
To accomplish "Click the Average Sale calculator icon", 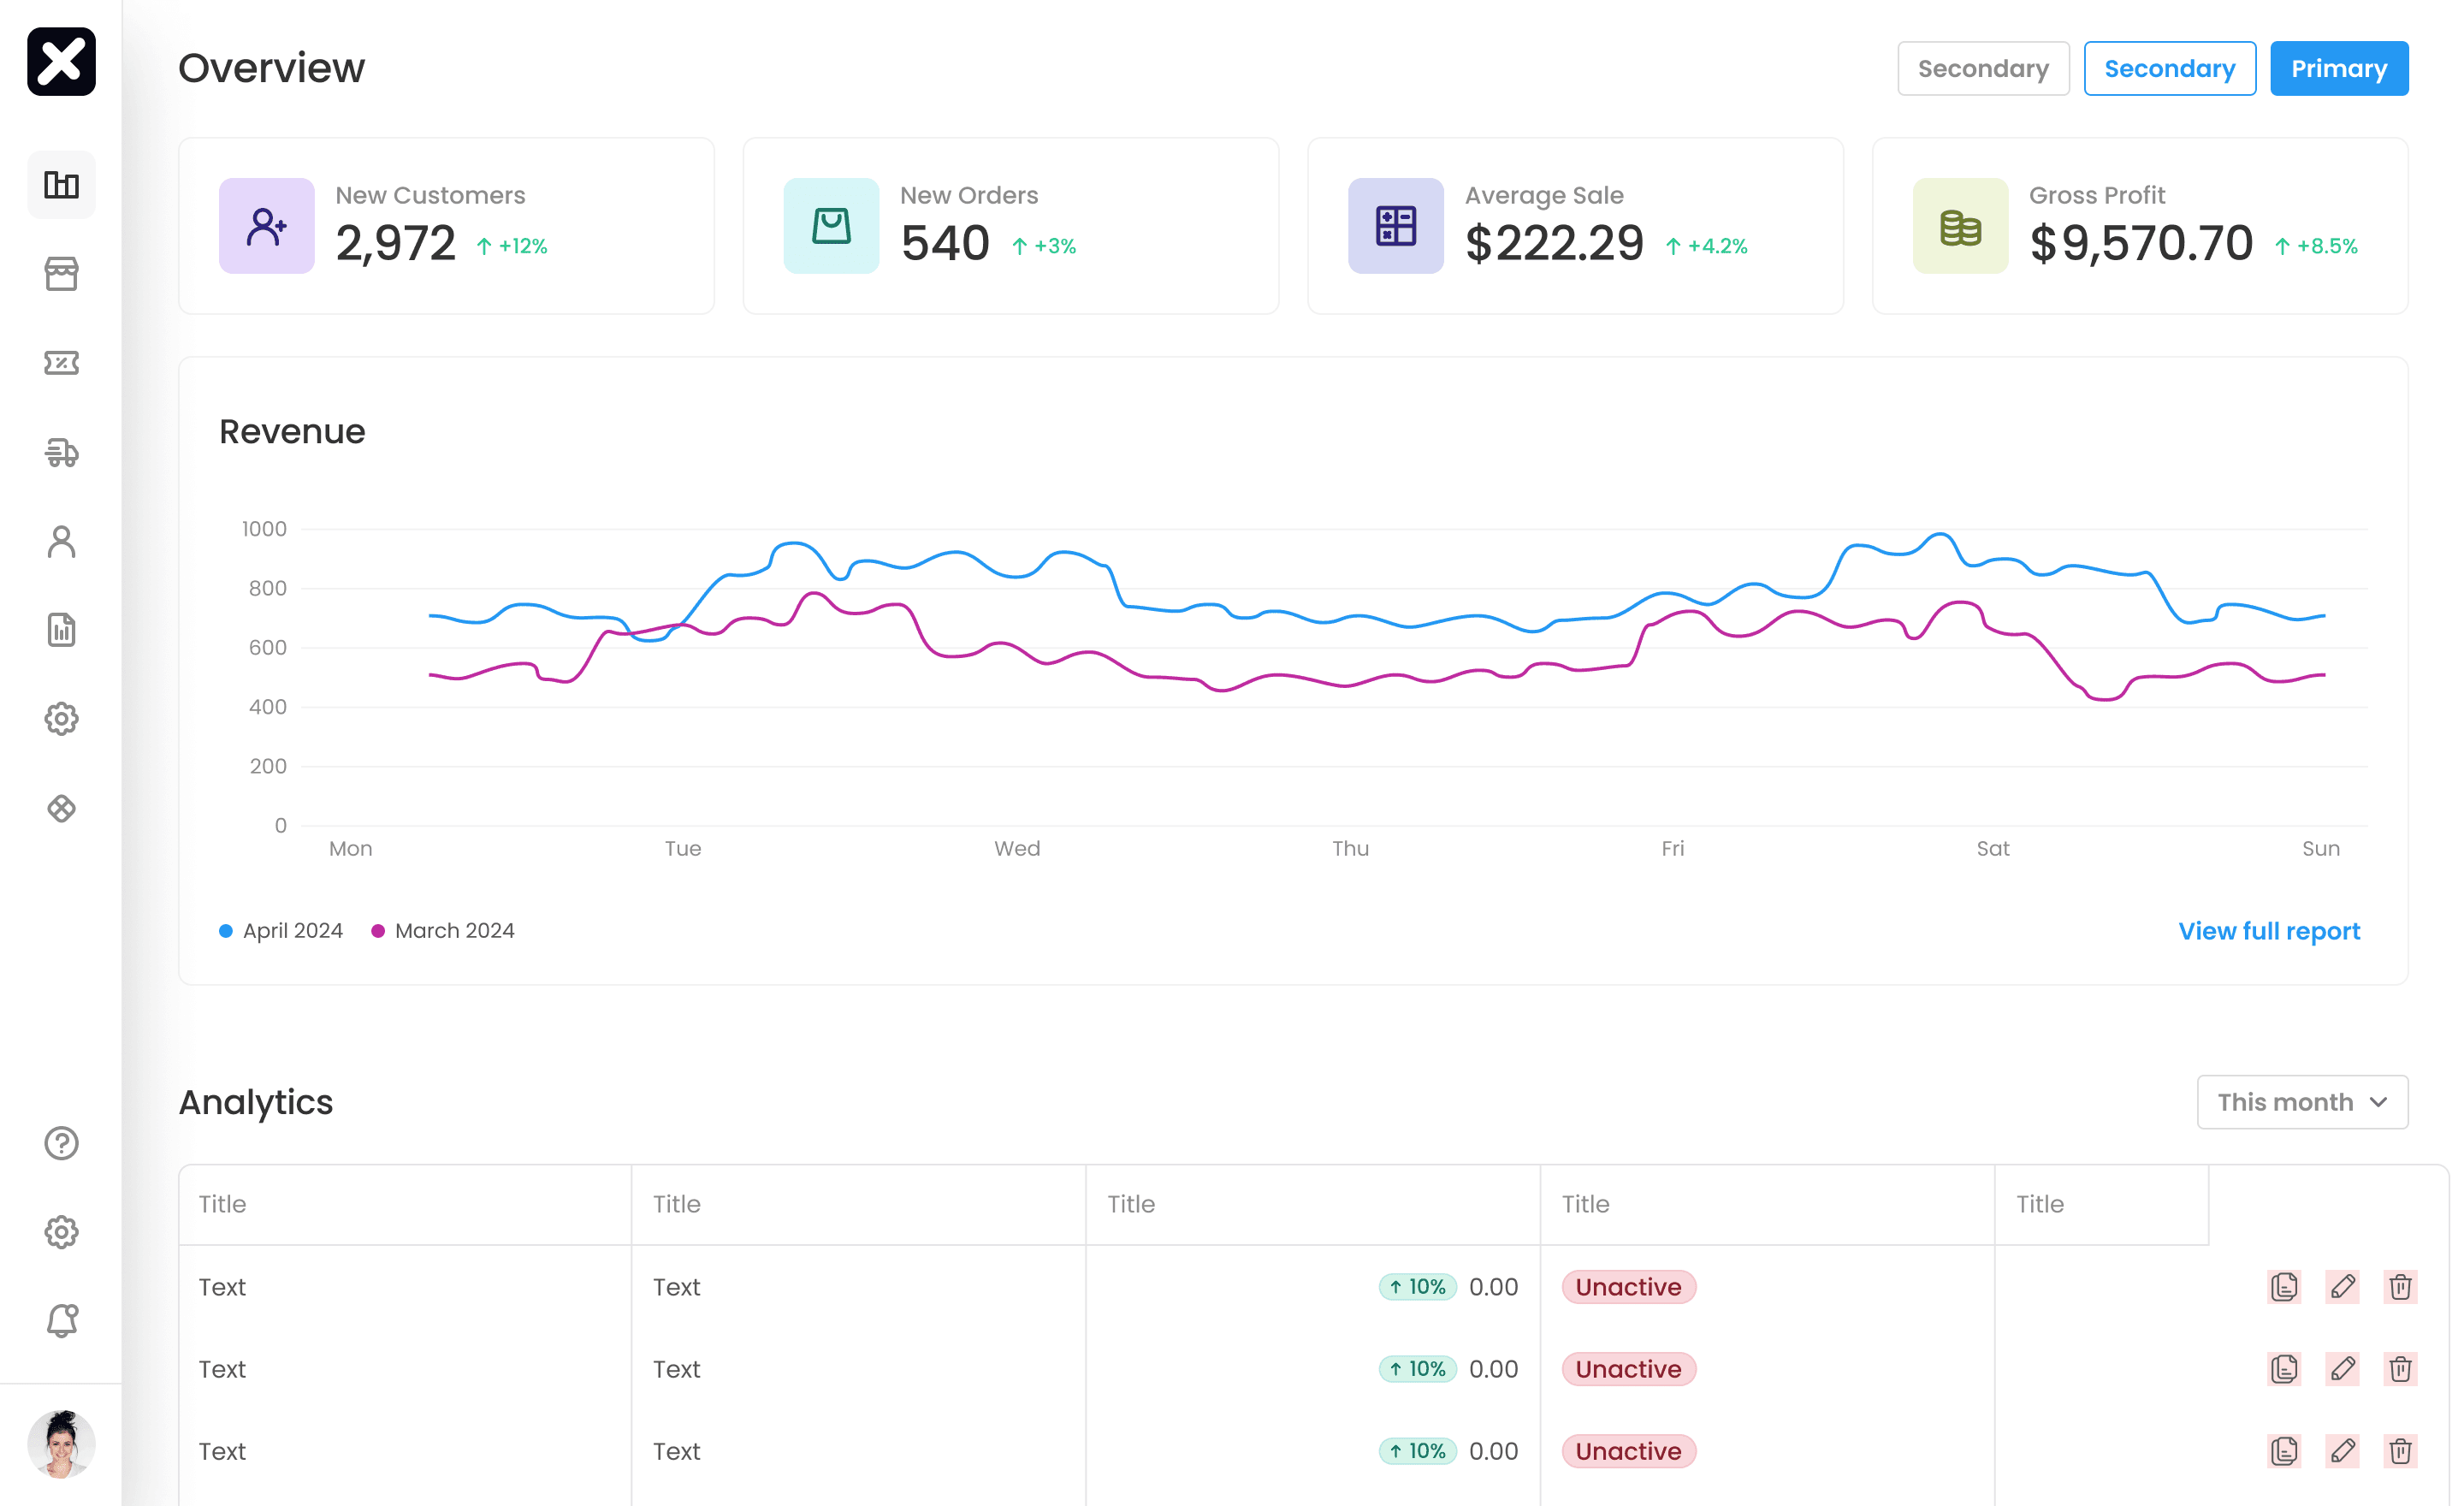I will [x=1396, y=226].
